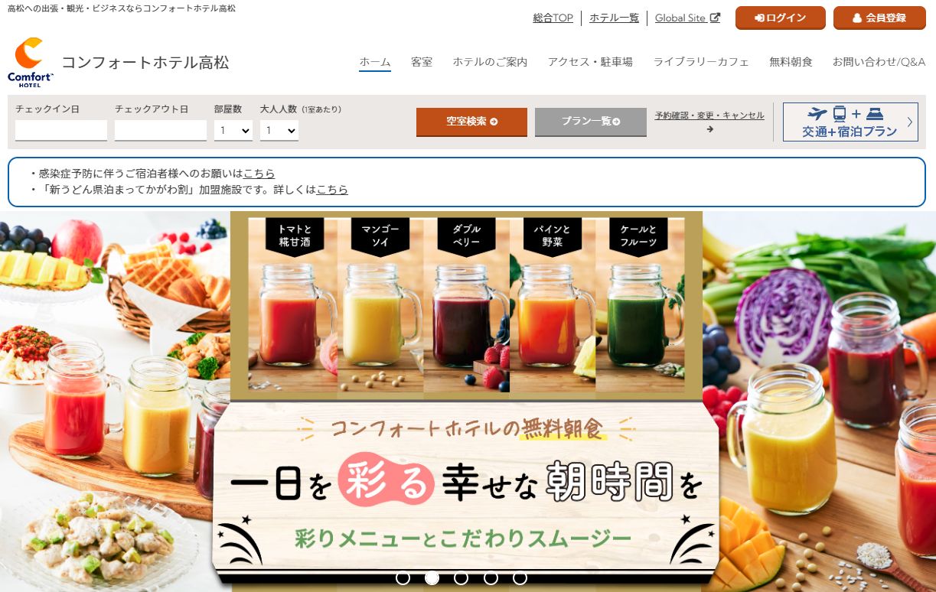This screenshot has width=936, height=592.
Task: Click the arrow icon under 予約確認・変更・キャンセル
Action: point(709,129)
